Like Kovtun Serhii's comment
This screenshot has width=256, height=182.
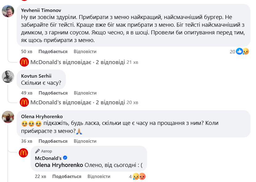(x=53, y=93)
